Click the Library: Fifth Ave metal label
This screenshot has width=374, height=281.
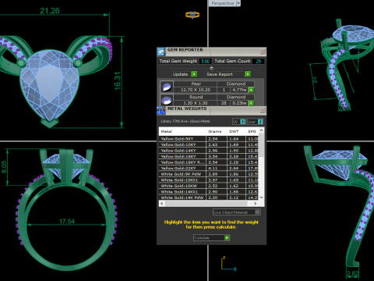(185, 121)
